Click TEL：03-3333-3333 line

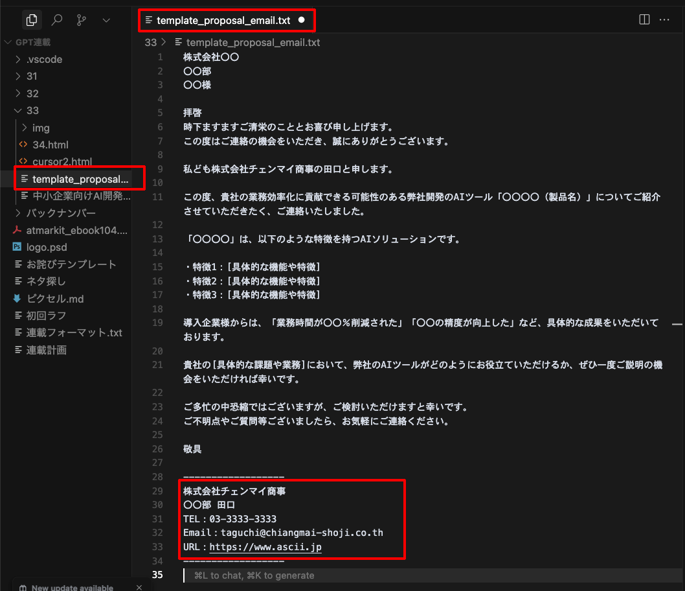[230, 519]
